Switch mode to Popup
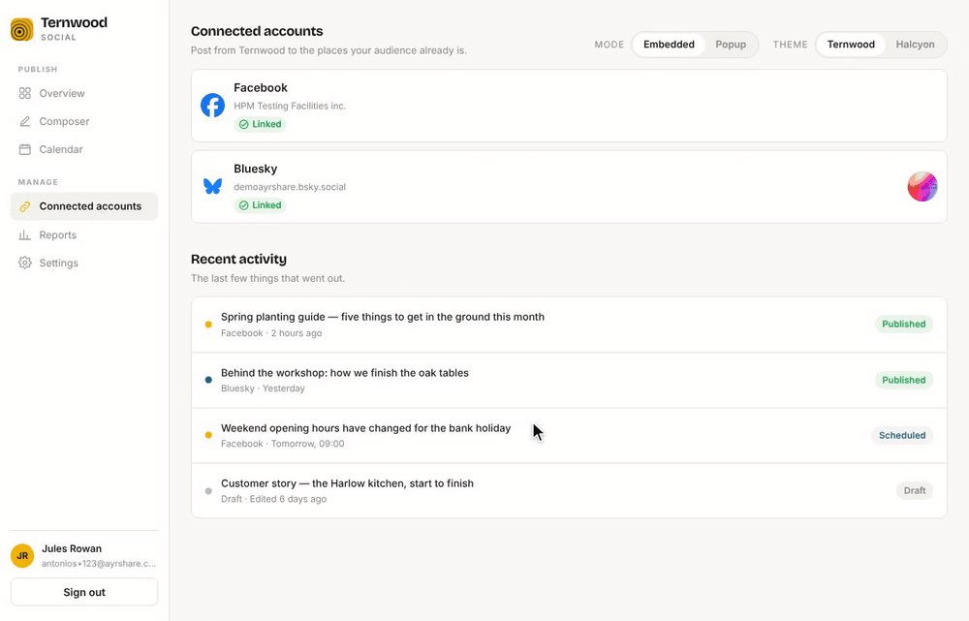This screenshot has height=621, width=969. [731, 45]
